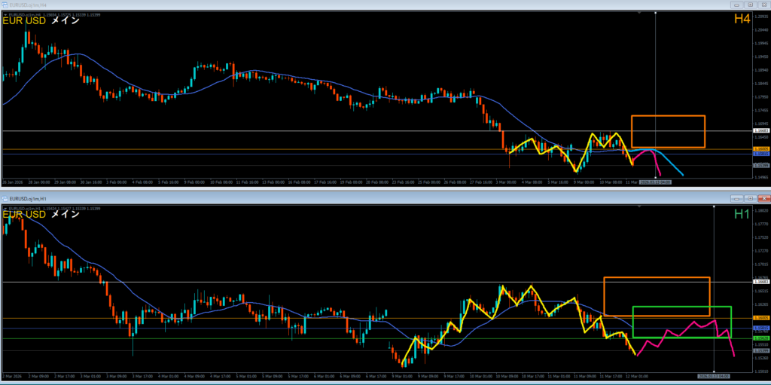Click the H4 timeframe label

pyautogui.click(x=742, y=19)
